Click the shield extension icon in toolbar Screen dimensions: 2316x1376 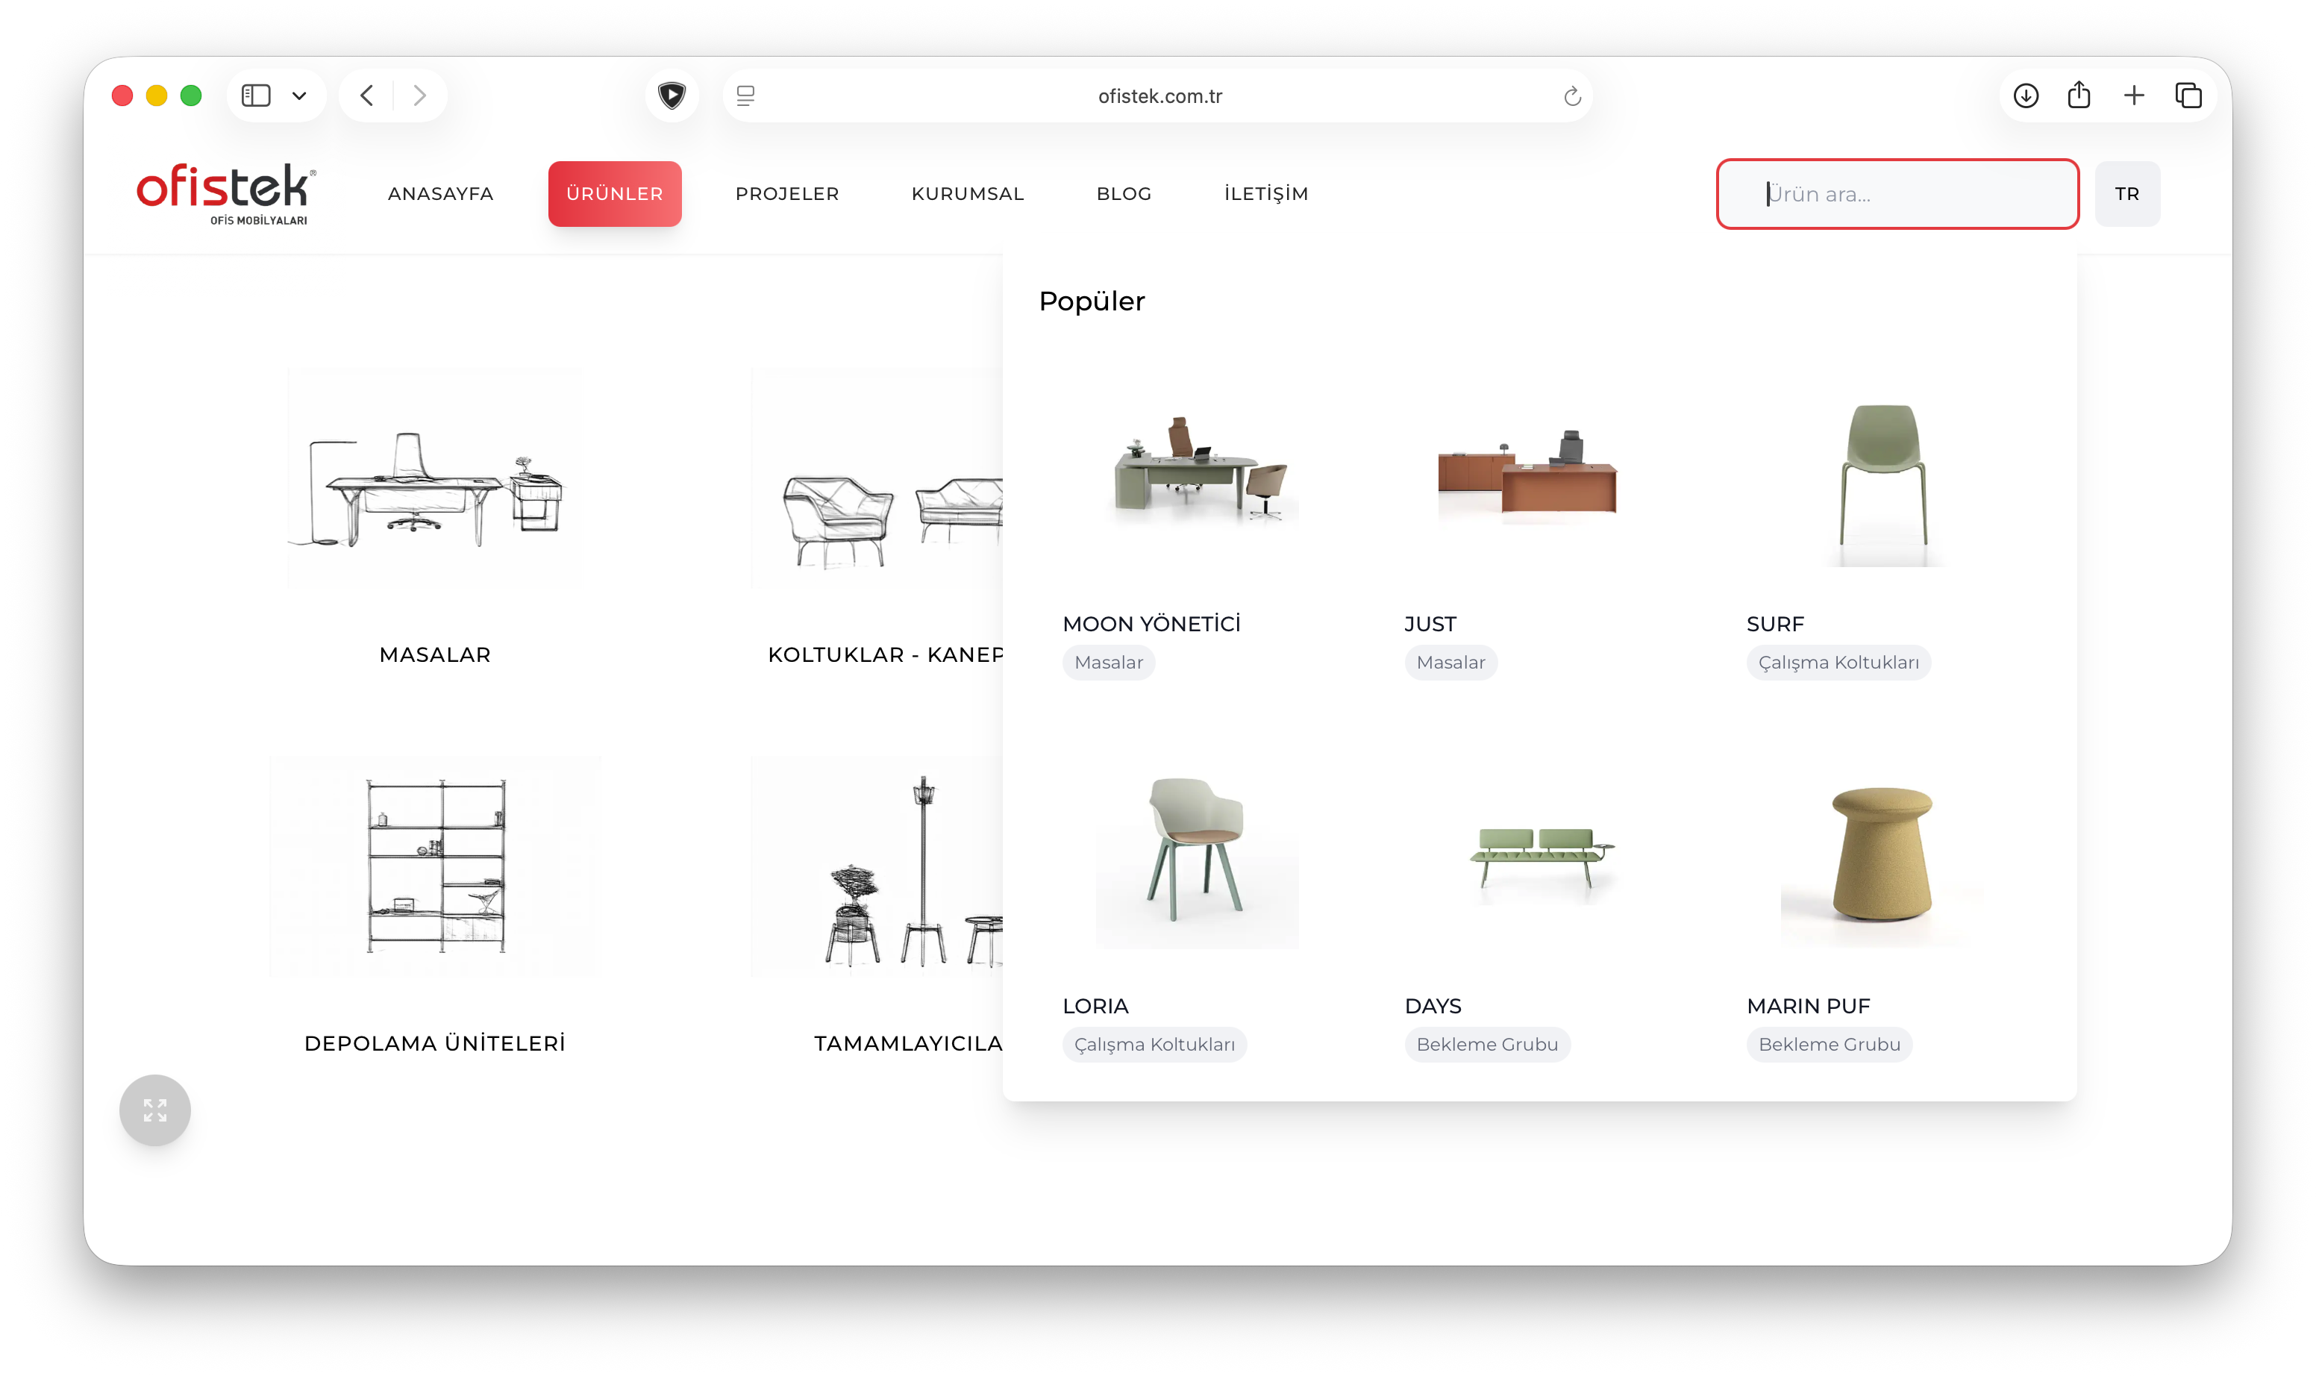(x=672, y=96)
